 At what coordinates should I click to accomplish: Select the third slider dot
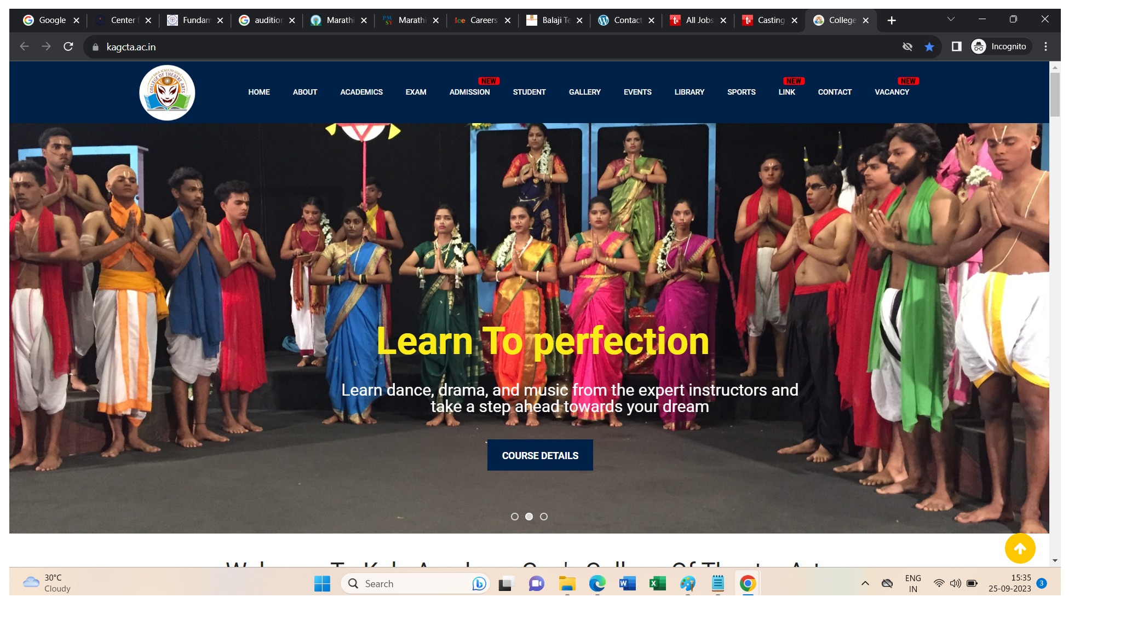[x=544, y=517]
